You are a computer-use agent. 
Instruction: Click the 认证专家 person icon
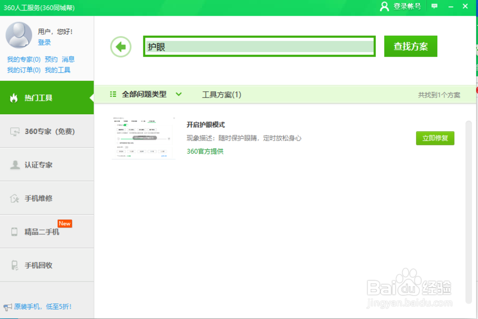pos(14,164)
